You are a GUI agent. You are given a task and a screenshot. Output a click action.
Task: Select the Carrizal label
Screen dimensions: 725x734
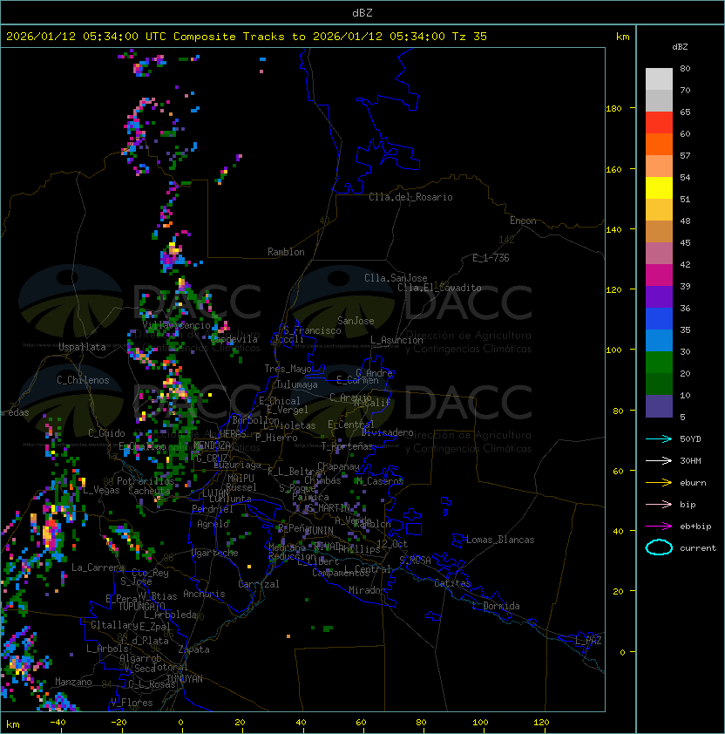[x=258, y=584]
